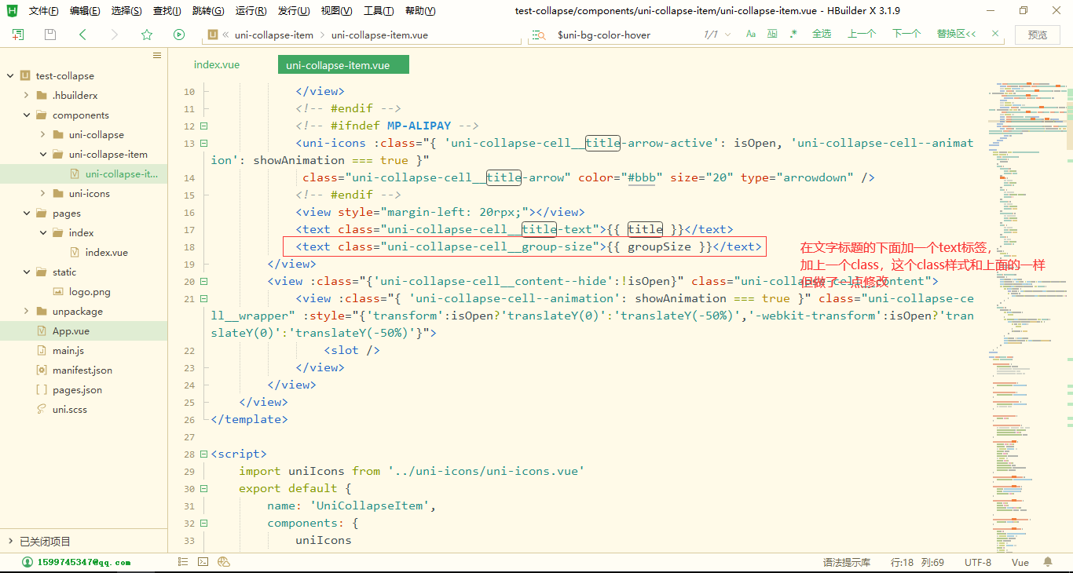1073x573 pixels.
Task: Click the star favorites icon
Action: click(x=147, y=35)
